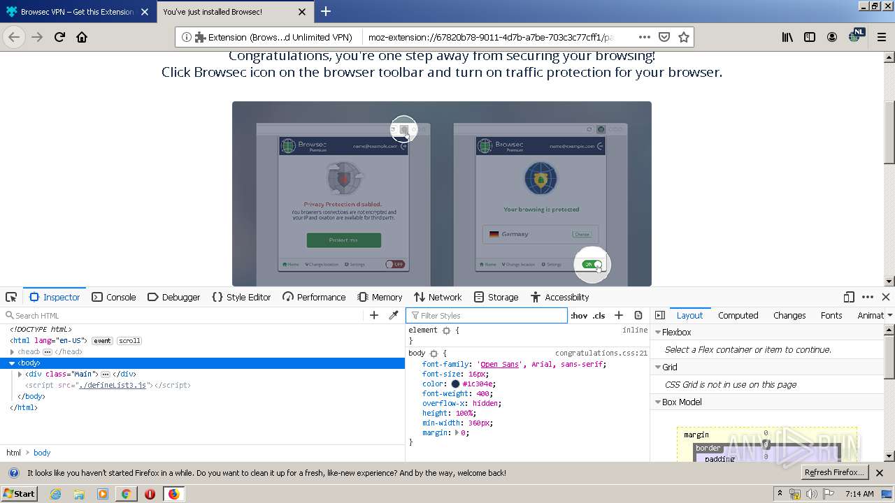895x503 pixels.
Task: Collapse the body element node
Action: click(x=12, y=363)
